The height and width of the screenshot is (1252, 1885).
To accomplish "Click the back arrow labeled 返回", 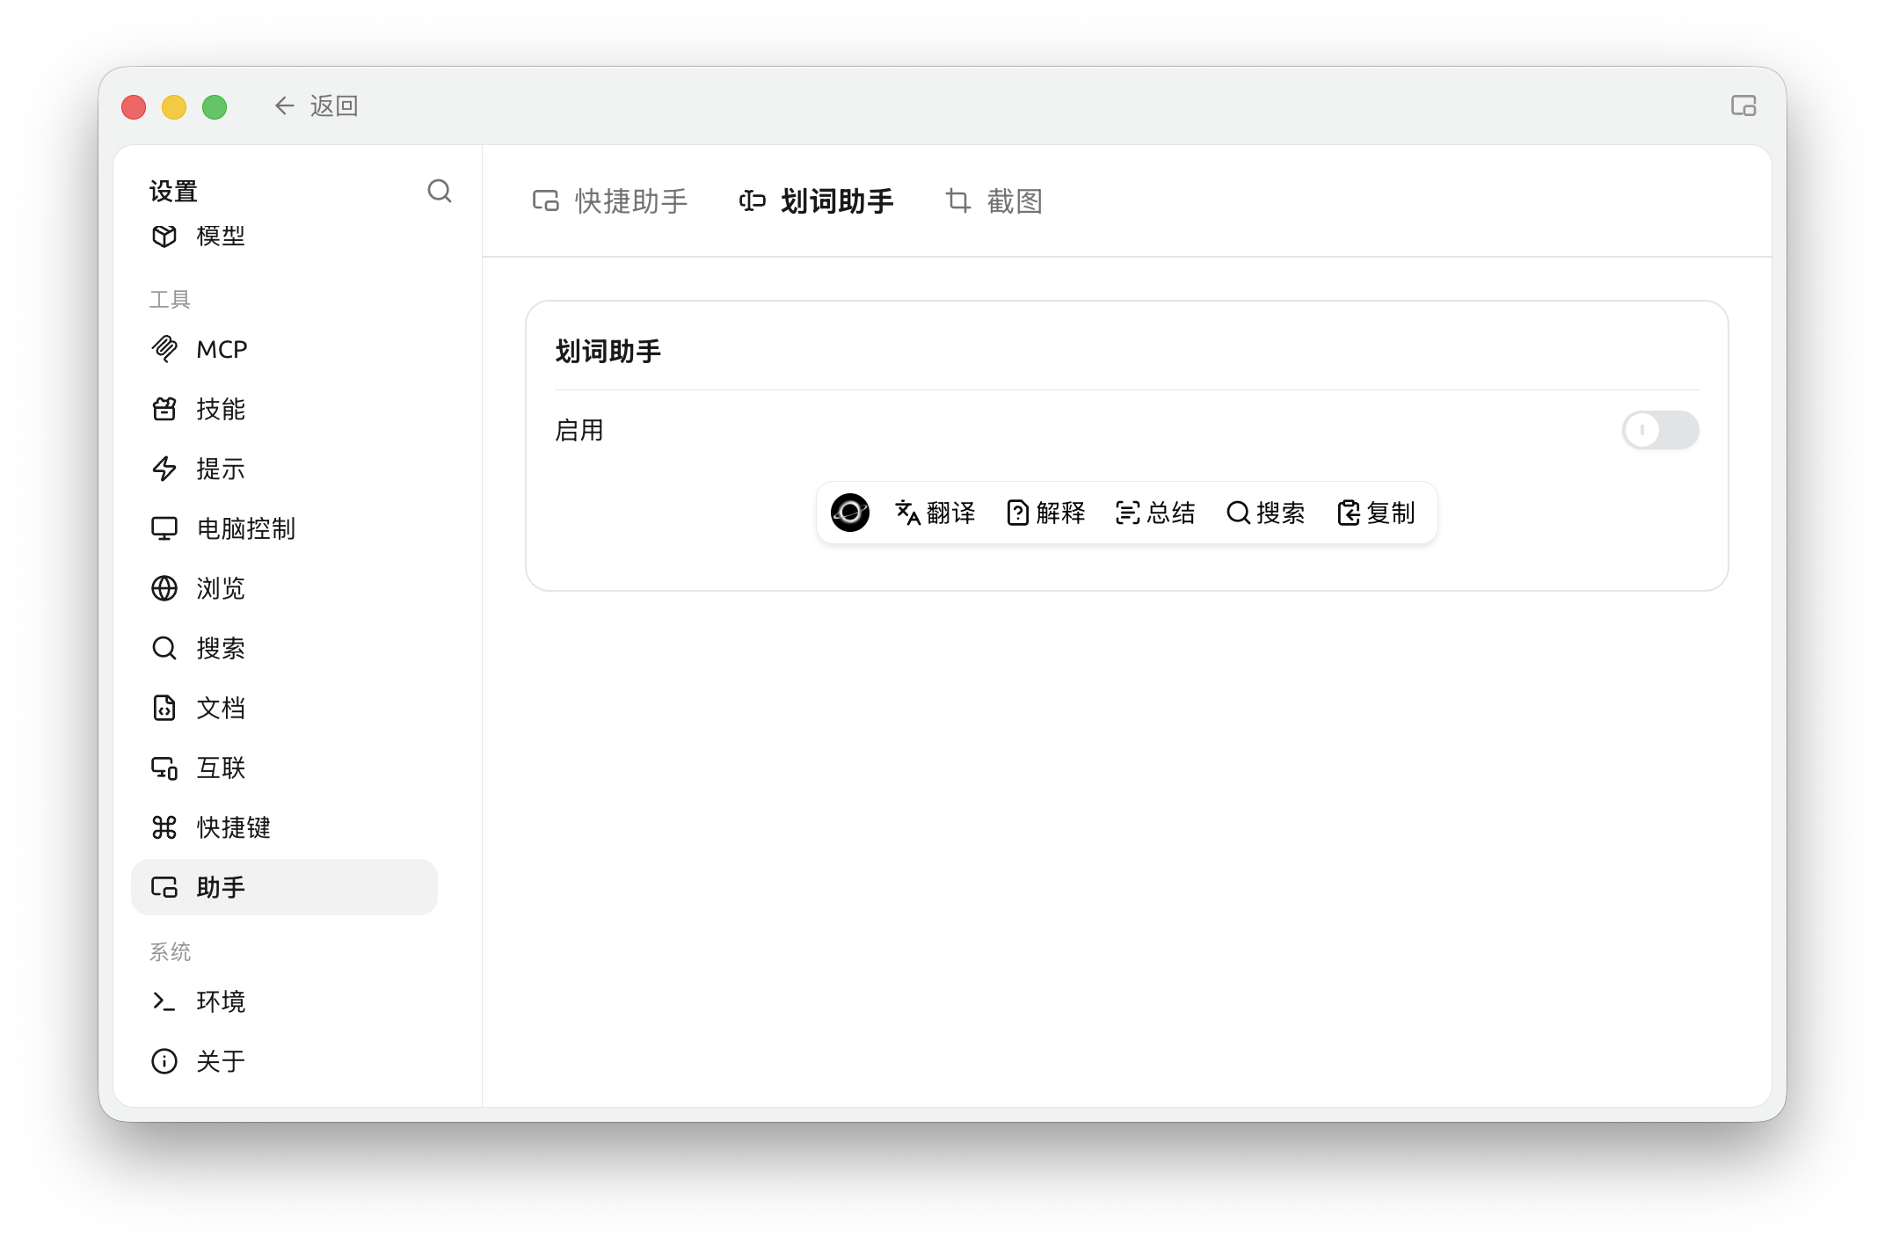I will [317, 106].
